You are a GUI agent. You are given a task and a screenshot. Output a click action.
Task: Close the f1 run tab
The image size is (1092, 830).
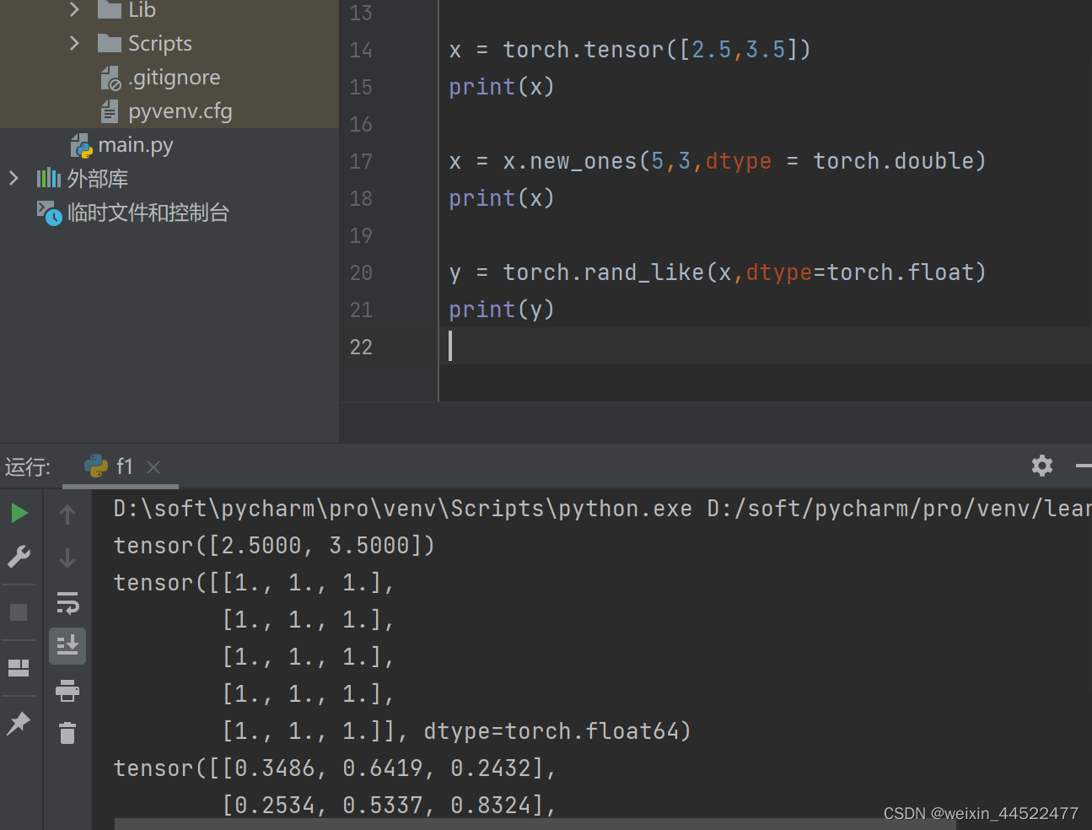[x=153, y=467]
